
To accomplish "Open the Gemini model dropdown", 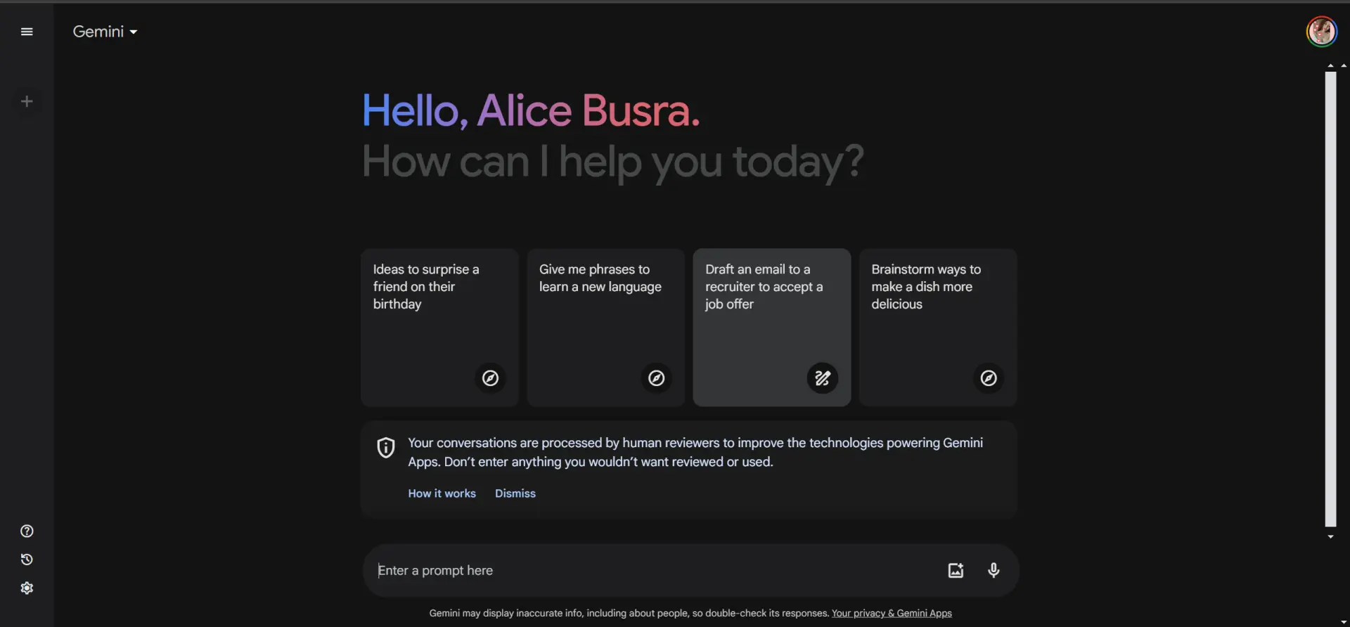I will pyautogui.click(x=105, y=32).
